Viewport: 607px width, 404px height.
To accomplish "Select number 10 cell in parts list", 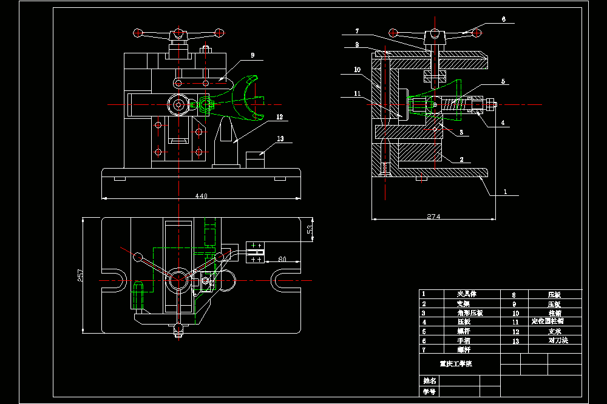I will 515,313.
